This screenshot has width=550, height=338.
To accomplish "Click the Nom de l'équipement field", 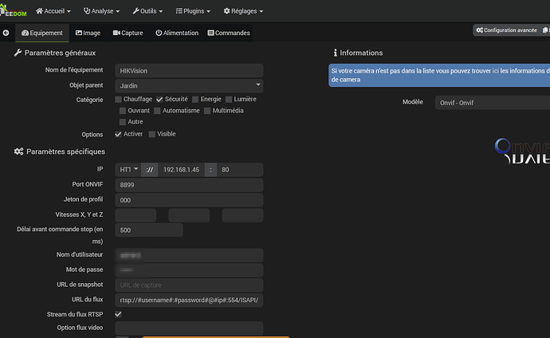I will coord(189,71).
